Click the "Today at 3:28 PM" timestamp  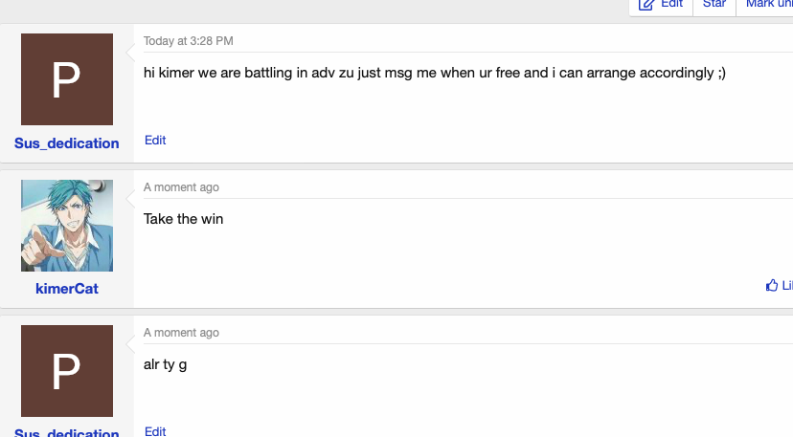[188, 41]
